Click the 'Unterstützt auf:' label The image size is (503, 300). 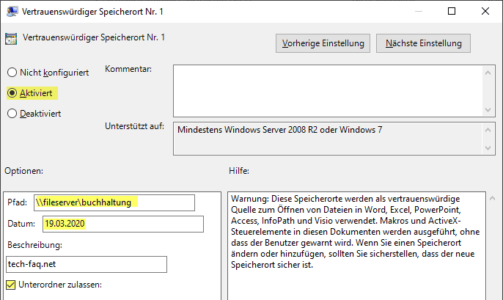134,126
